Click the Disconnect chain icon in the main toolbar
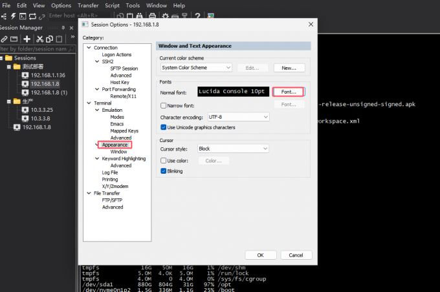Image resolution: width=440 pixels, height=292 pixels. [x=42, y=17]
